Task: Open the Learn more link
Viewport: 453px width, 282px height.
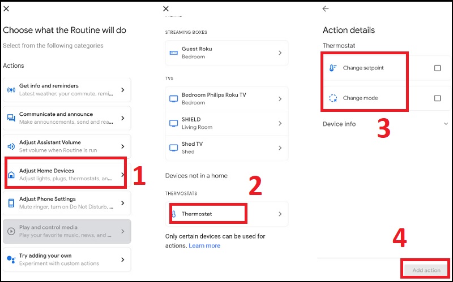Action: [x=204, y=246]
